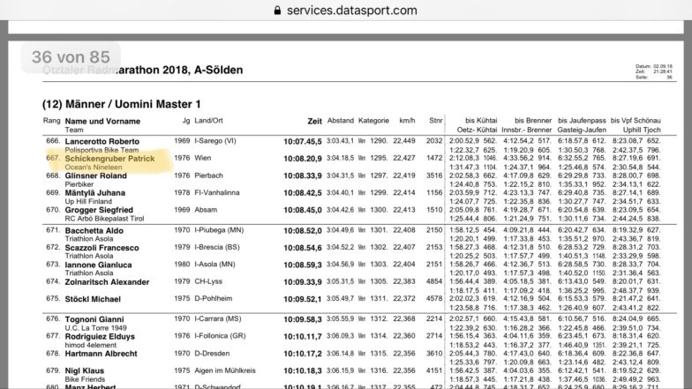Select finish time '10:07.45,5'
Viewport: 692px width, 389px height.
(x=303, y=141)
